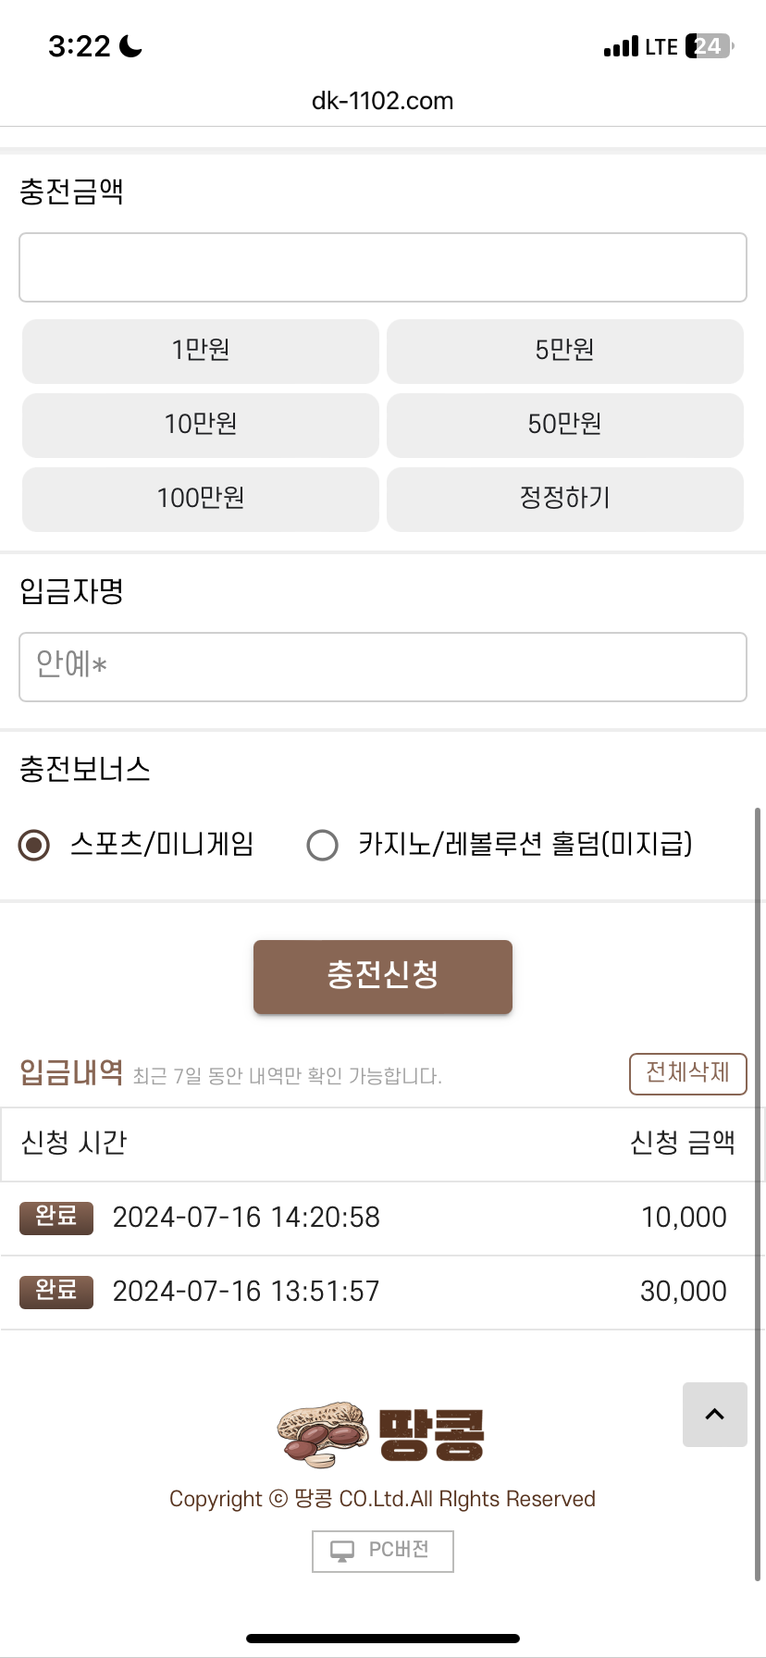Delete all history with 전체삭제
The image size is (766, 1658).
coord(687,1073)
